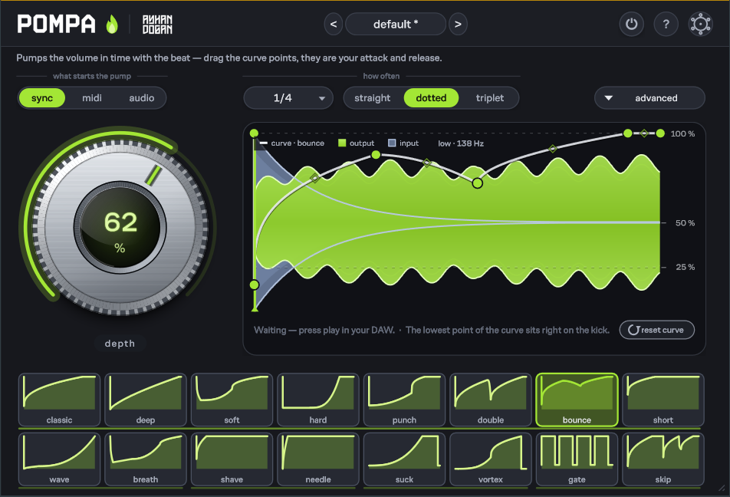Click the low · 138 Hz readout
Viewport: 730px width, 497px height.
click(460, 143)
